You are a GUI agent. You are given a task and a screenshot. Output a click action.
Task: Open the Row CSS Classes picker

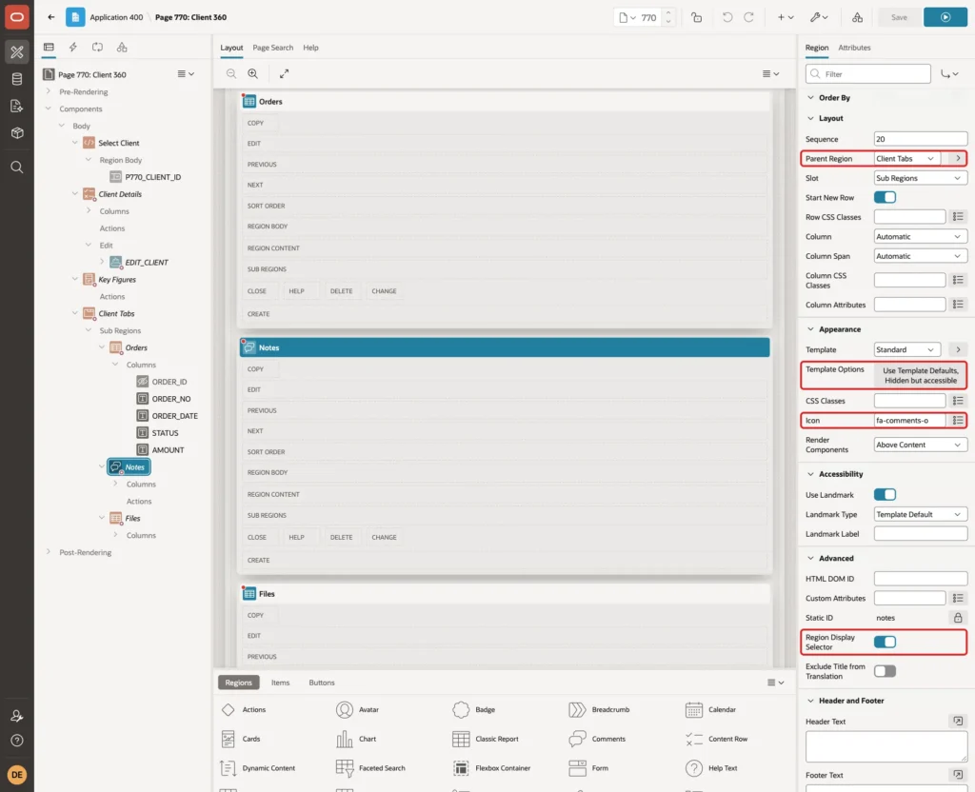pyautogui.click(x=958, y=216)
